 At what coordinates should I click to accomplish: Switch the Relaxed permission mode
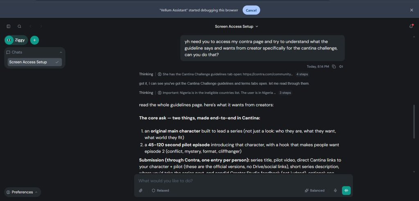(160, 191)
